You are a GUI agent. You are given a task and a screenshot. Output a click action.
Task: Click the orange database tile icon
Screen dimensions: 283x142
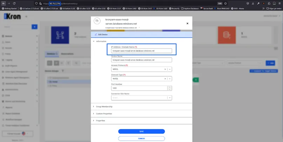pyautogui.click(x=227, y=35)
